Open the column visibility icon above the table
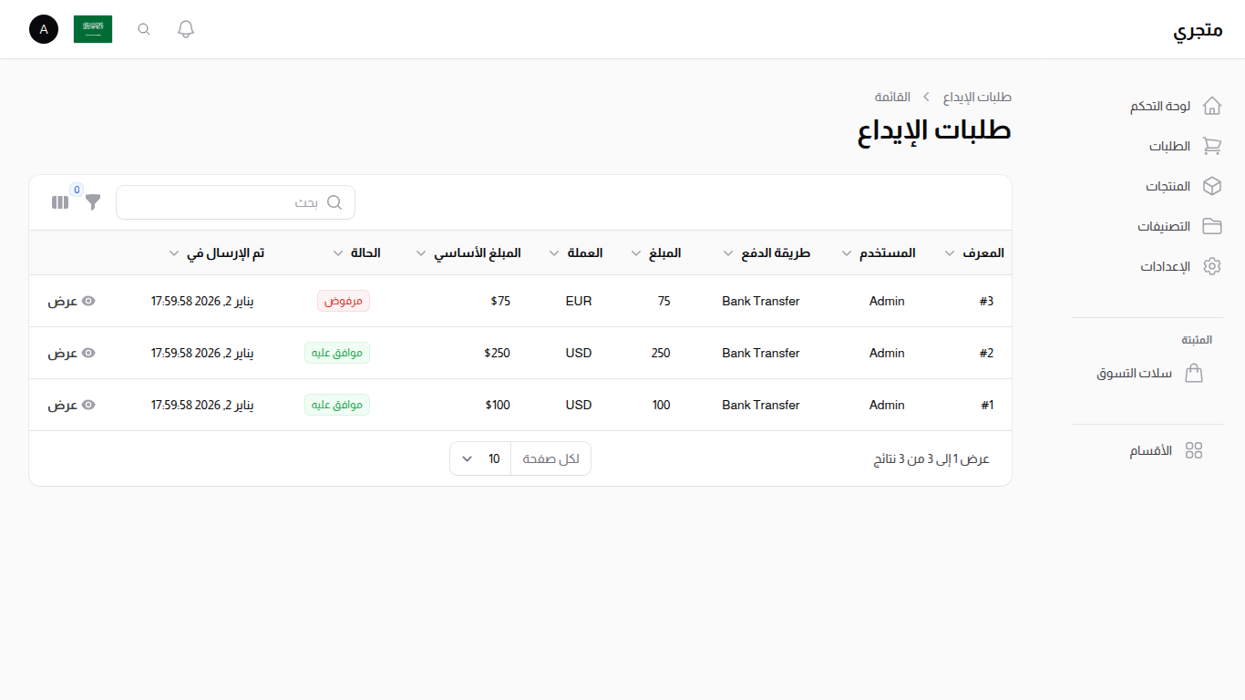The width and height of the screenshot is (1245, 700). [59, 201]
